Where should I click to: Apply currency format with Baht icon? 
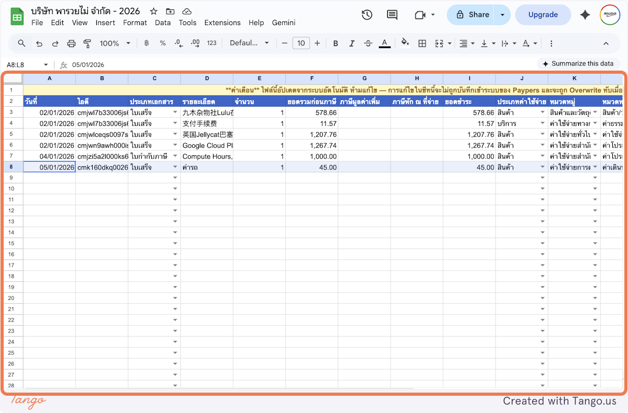point(147,43)
